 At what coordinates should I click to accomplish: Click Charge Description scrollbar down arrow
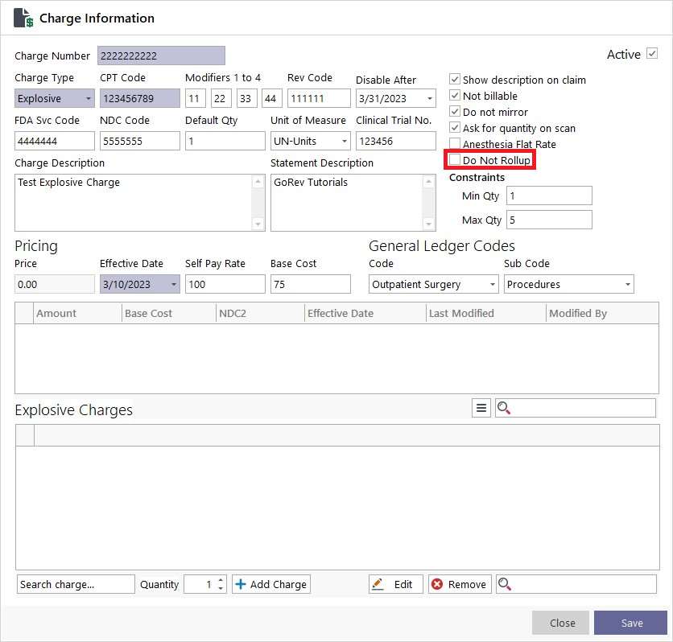258,224
